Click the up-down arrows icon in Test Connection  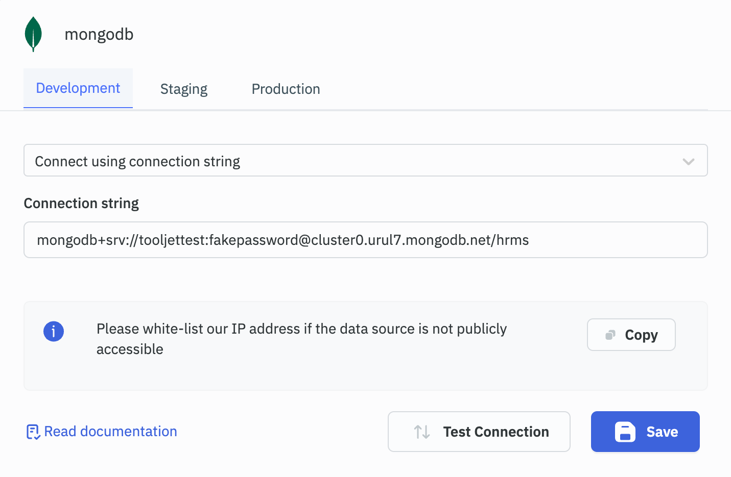pos(422,432)
